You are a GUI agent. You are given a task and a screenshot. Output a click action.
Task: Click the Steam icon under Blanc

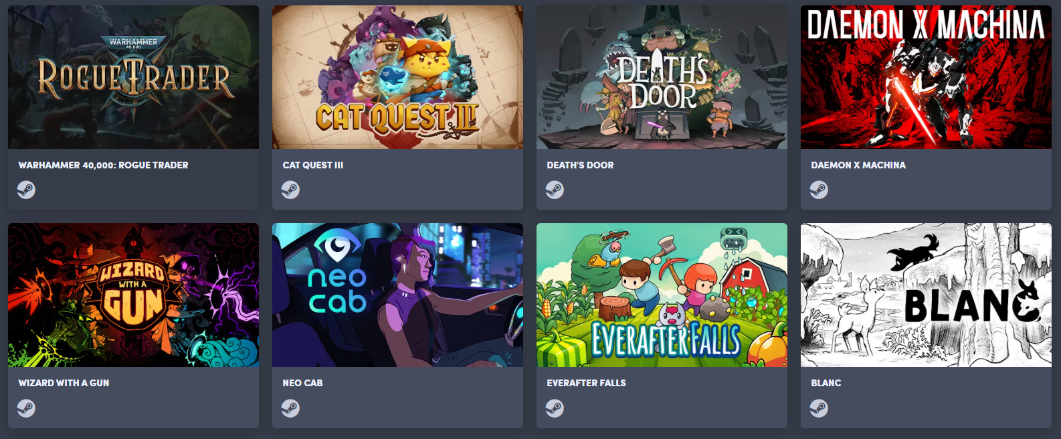click(x=819, y=408)
